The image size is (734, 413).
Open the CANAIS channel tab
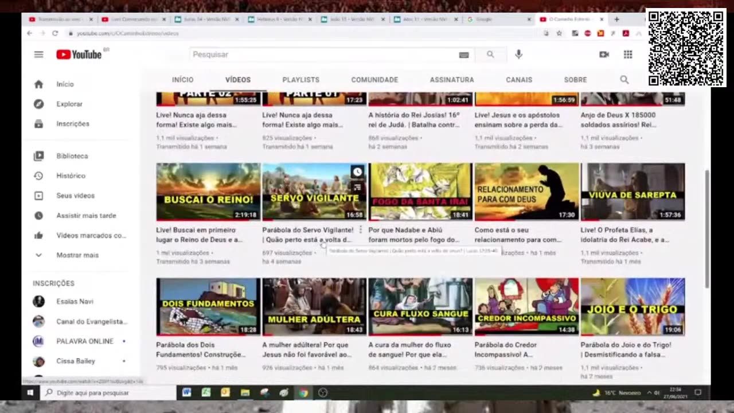point(519,80)
